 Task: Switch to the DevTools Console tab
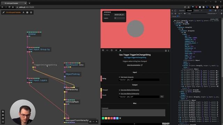[x=189, y=11]
